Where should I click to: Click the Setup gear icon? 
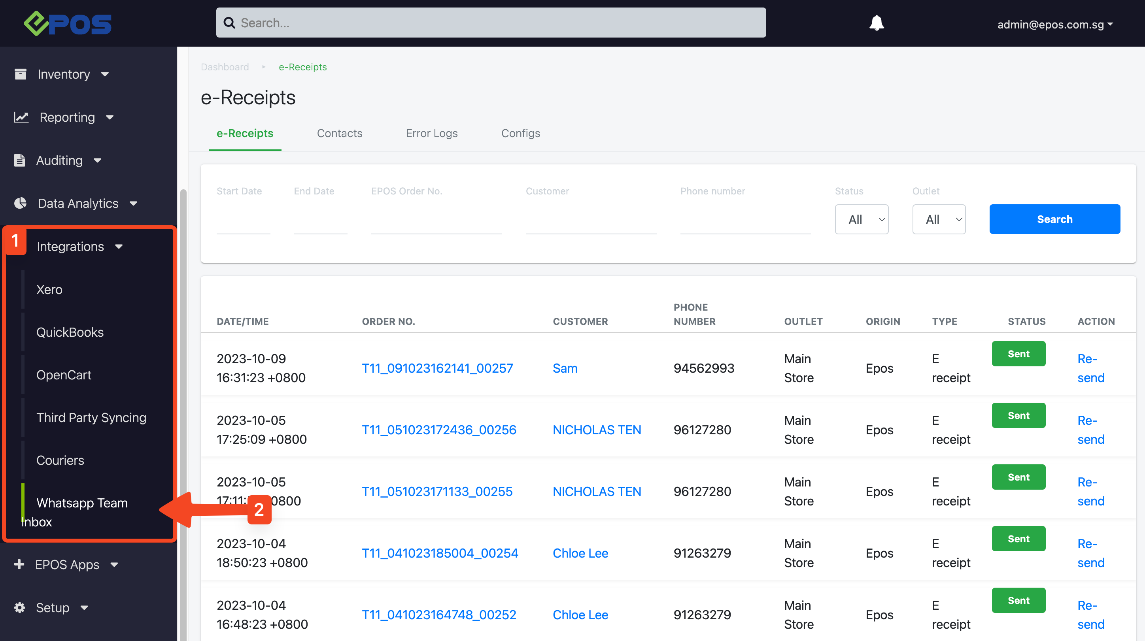pyautogui.click(x=19, y=607)
